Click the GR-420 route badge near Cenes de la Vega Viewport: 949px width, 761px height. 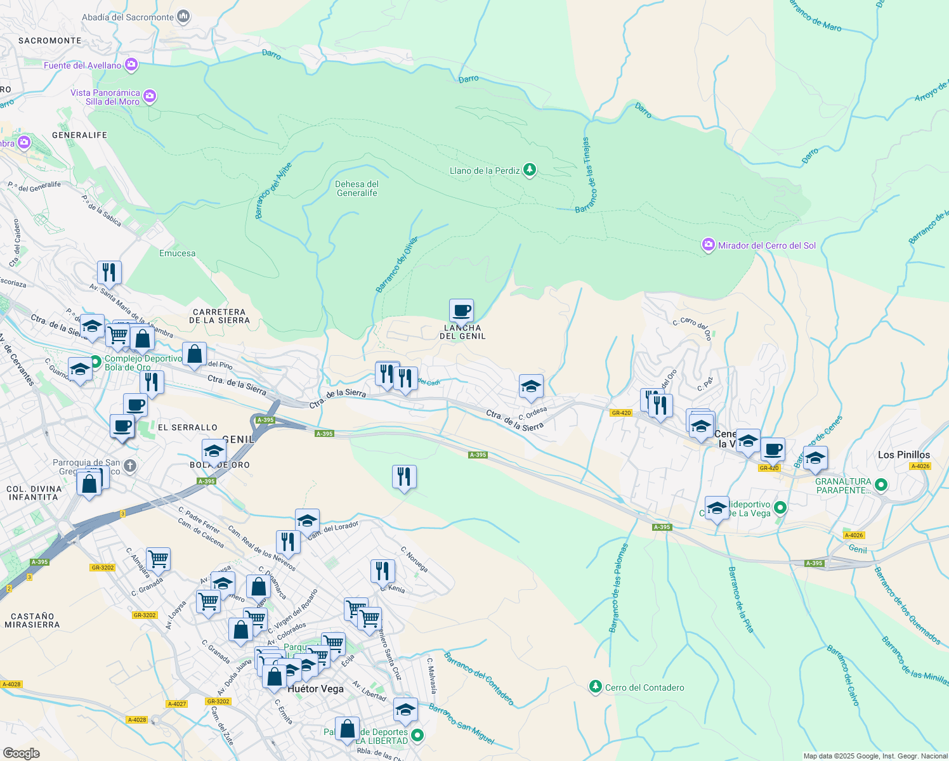tap(768, 467)
